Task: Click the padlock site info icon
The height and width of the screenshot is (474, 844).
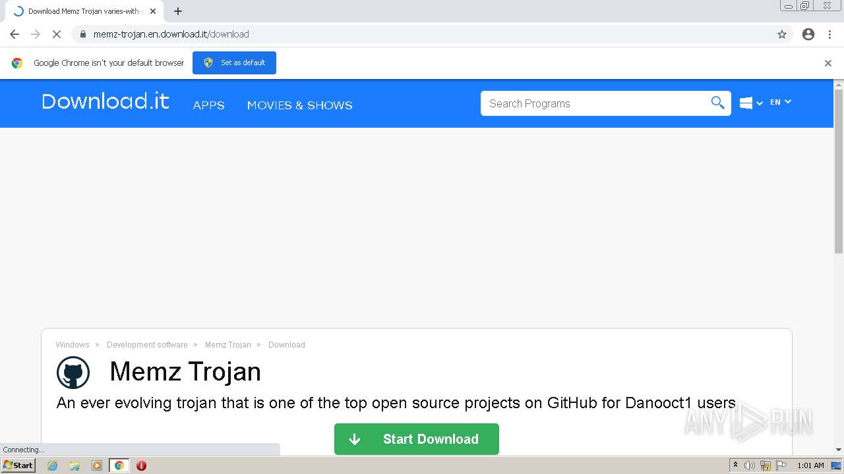Action: [82, 34]
